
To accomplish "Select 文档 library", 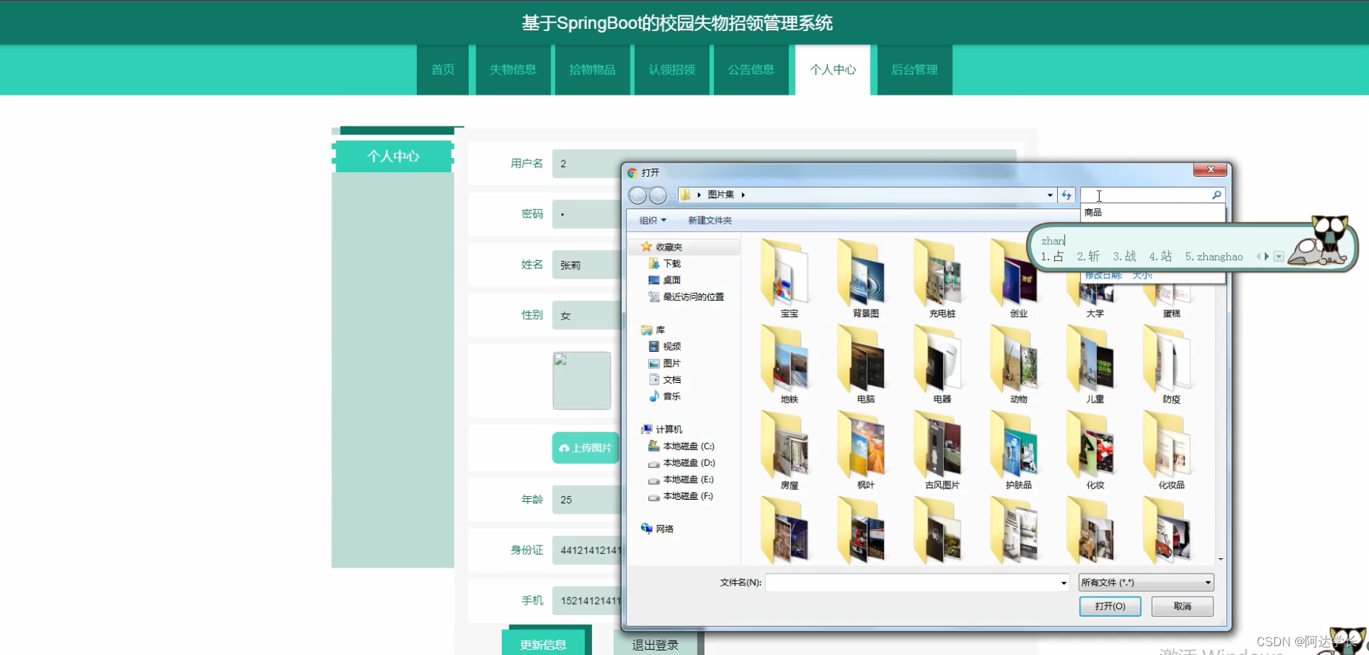I will click(665, 379).
